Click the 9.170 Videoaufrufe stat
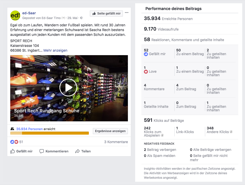 (161, 29)
